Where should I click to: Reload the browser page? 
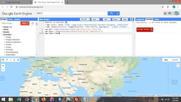11,7
